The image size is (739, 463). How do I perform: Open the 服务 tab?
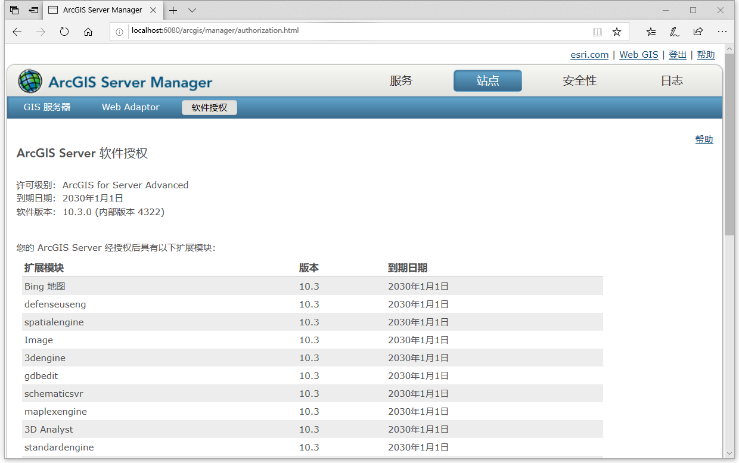click(x=401, y=81)
